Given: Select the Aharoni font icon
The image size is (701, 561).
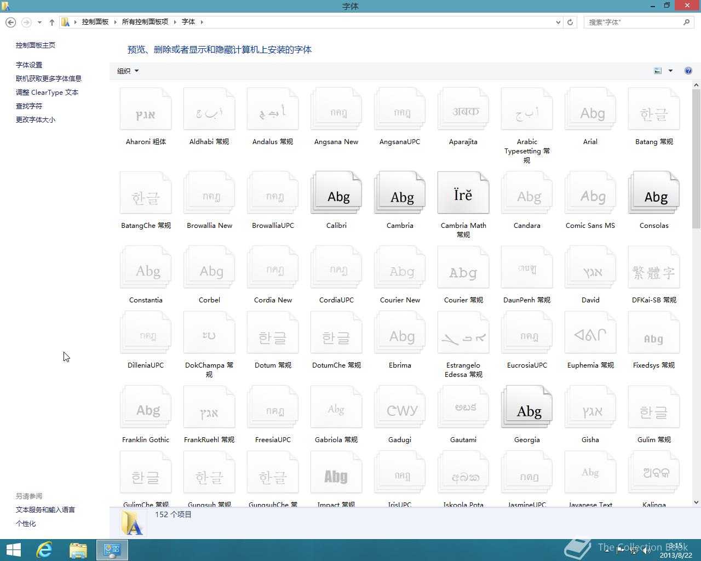Looking at the screenshot, I should (x=146, y=109).
